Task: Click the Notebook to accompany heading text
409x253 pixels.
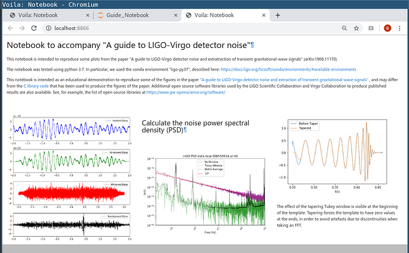Action: pyautogui.click(x=129, y=45)
